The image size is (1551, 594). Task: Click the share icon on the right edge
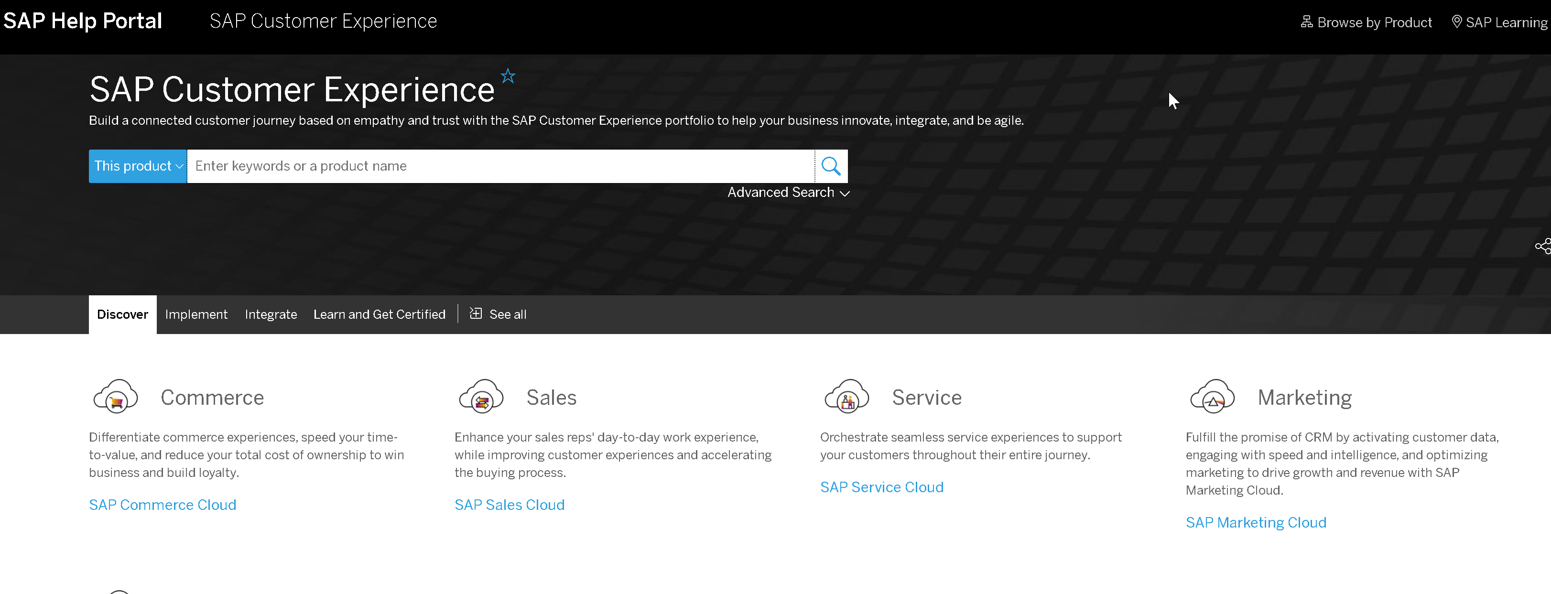click(x=1543, y=246)
